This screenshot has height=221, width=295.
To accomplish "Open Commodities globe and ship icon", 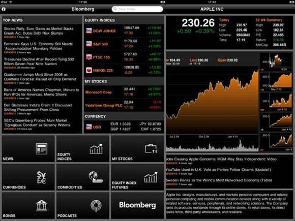I will [x=96, y=177].
